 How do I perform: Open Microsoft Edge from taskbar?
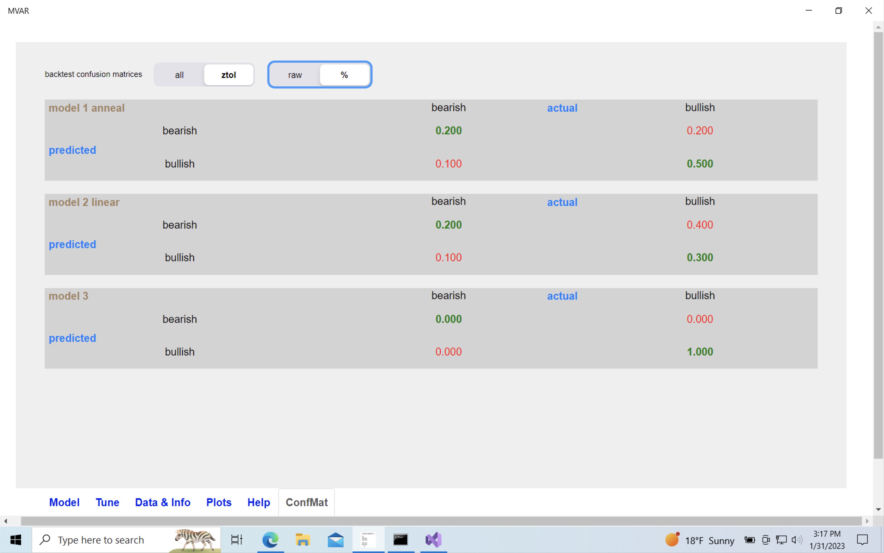[270, 540]
